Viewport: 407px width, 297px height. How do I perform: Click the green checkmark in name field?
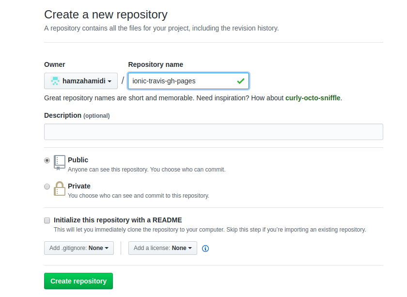(x=240, y=81)
